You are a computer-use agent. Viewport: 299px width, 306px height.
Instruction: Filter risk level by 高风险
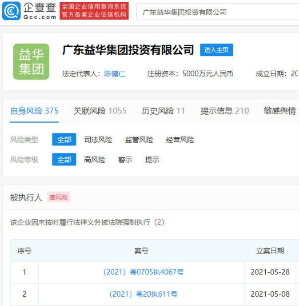click(95, 159)
